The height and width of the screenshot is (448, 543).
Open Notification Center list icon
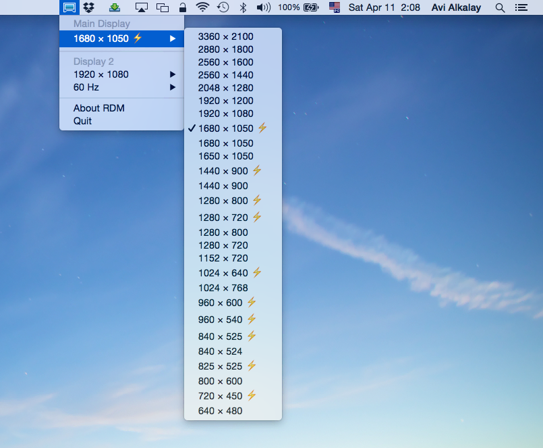521,7
